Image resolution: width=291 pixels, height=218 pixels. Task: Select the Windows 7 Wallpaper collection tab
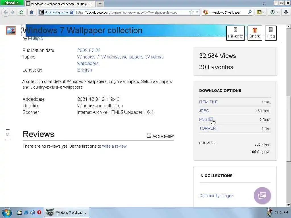pyautogui.click(x=60, y=4)
